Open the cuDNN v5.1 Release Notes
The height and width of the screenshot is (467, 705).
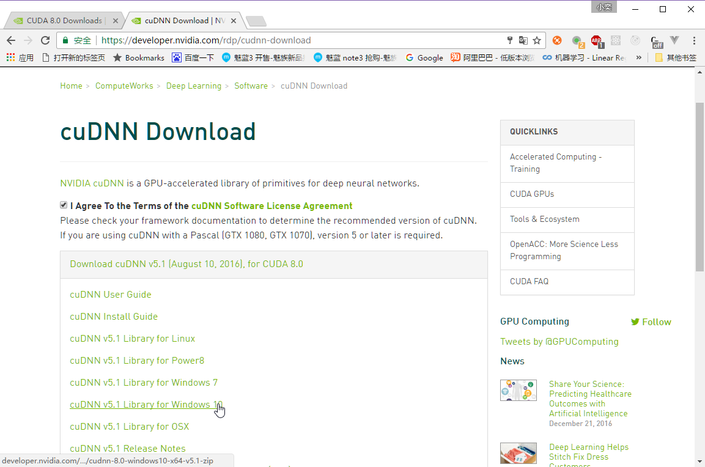coord(127,449)
